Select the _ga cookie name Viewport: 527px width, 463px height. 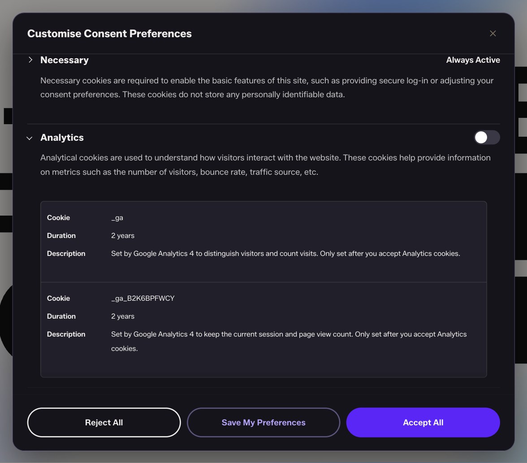[x=117, y=218]
